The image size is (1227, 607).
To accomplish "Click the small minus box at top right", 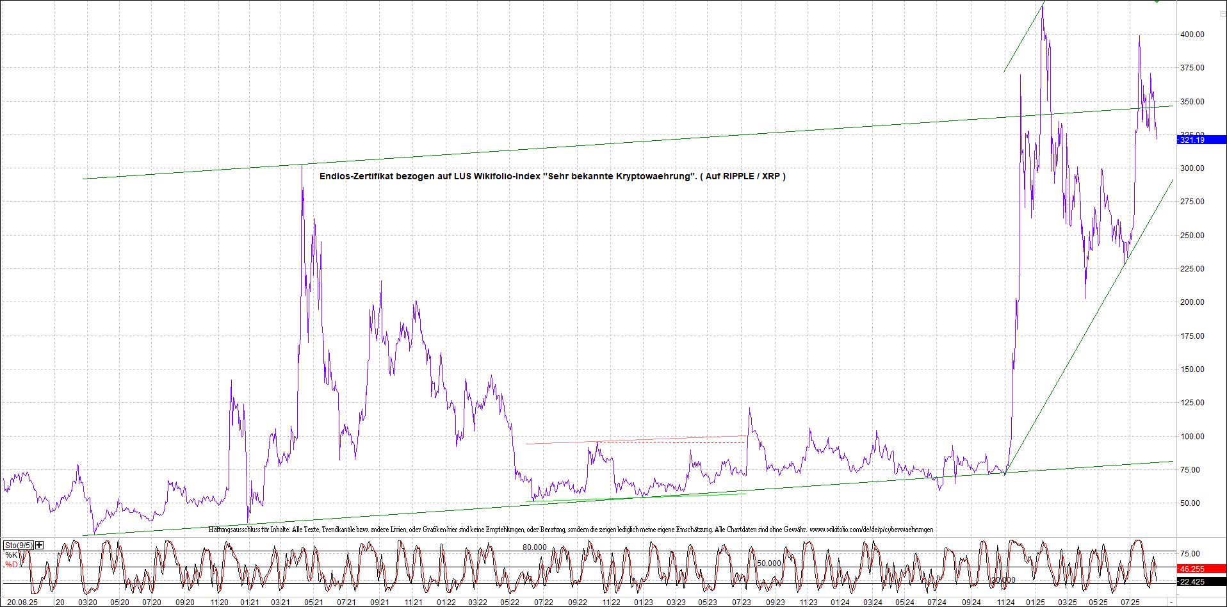I will point(1222,13).
